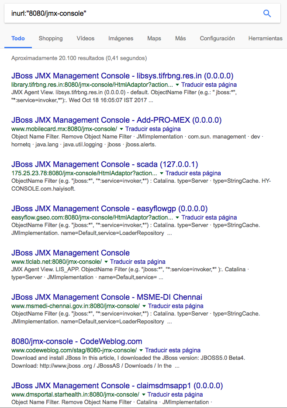Expand dropdown arrow beside easyflow.gseo.com URL
Viewport: 287px width, 408px height.
pyautogui.click(x=177, y=217)
